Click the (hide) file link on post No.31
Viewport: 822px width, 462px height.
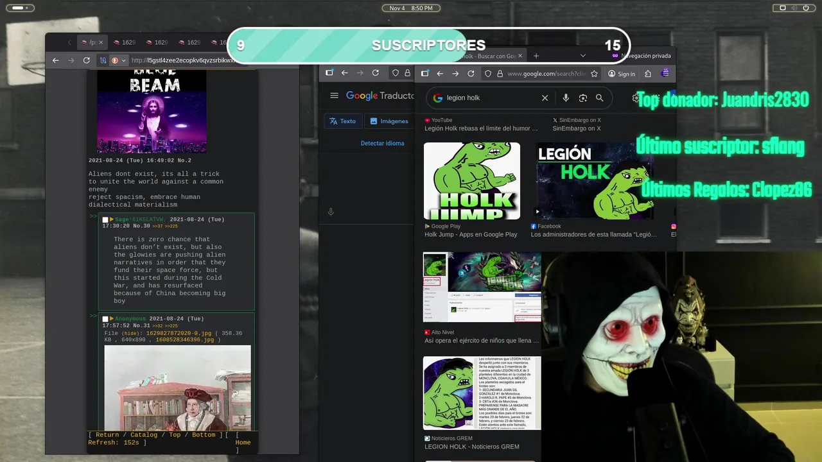click(130, 334)
